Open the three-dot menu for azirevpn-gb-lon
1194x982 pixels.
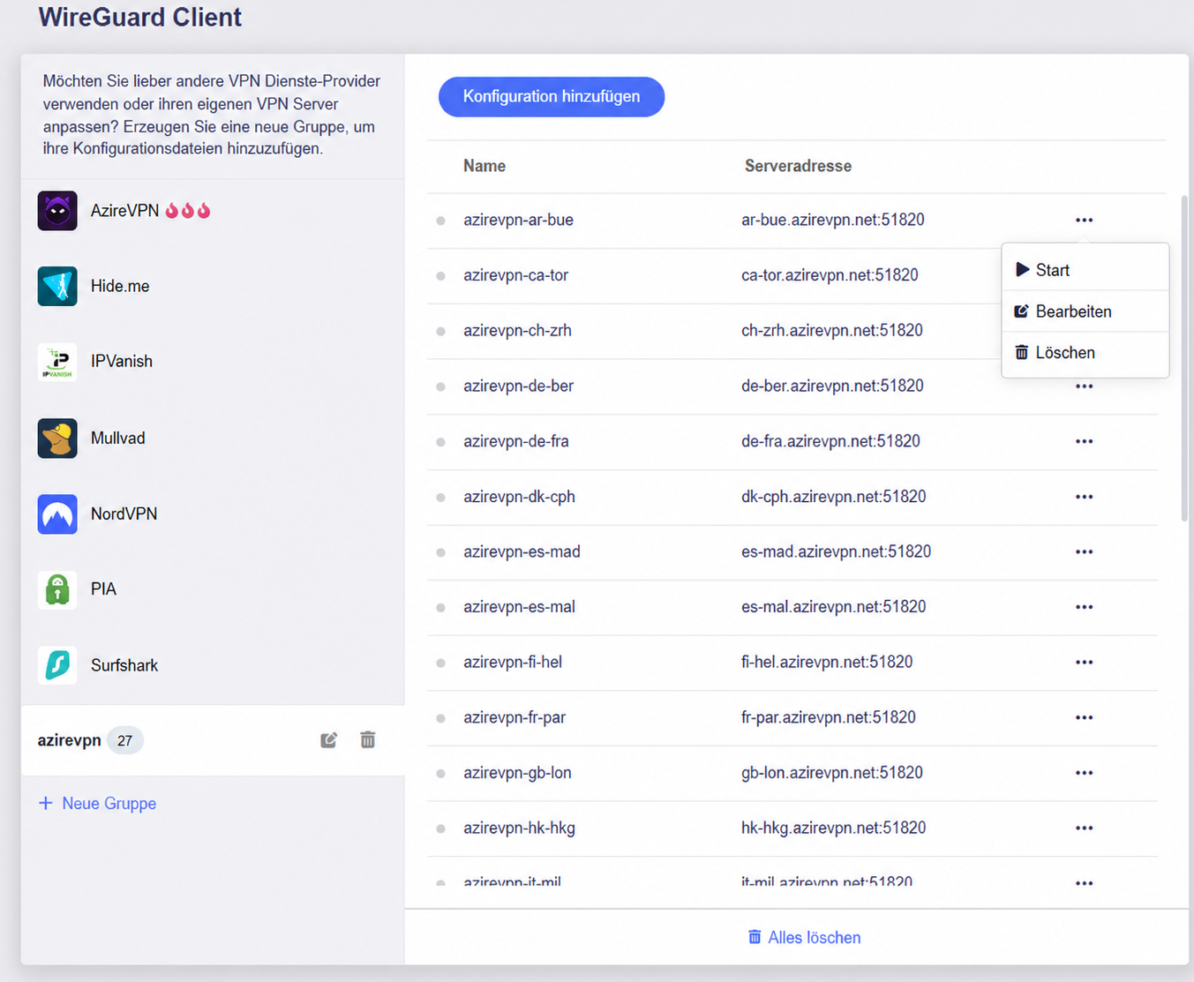tap(1085, 773)
